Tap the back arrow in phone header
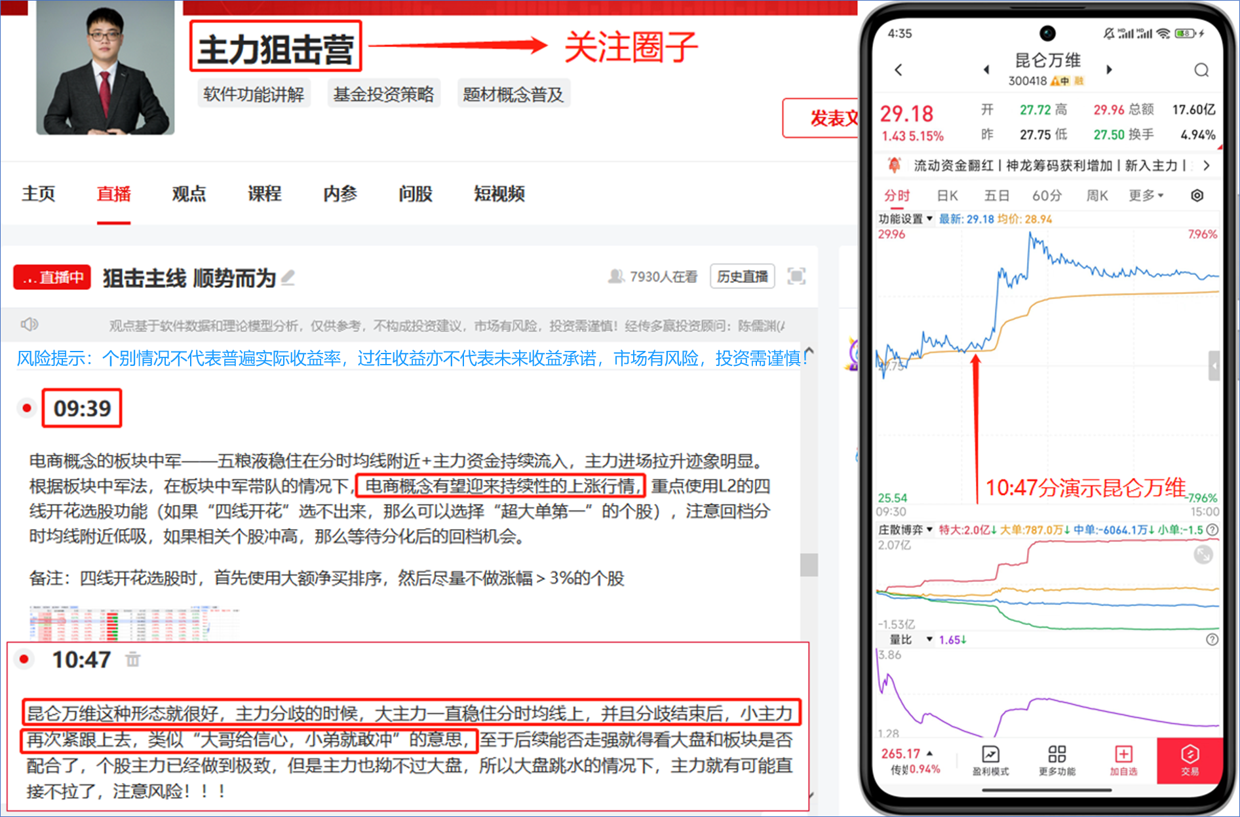This screenshot has width=1240, height=817. 899,69
